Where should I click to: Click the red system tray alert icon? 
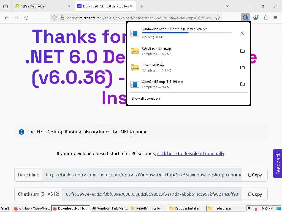256,209
